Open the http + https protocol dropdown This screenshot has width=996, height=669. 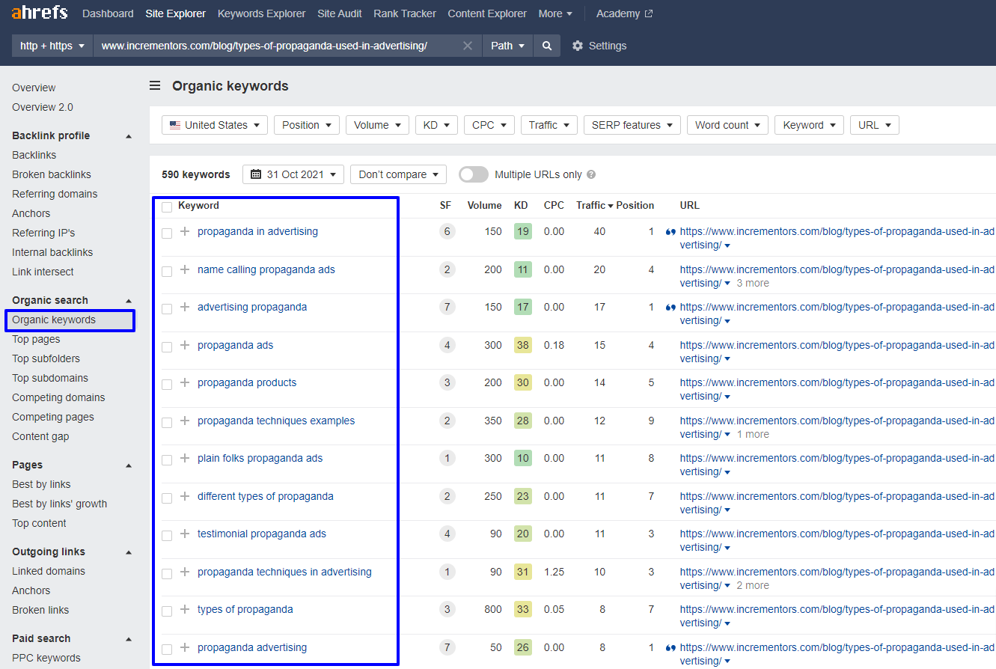point(51,46)
